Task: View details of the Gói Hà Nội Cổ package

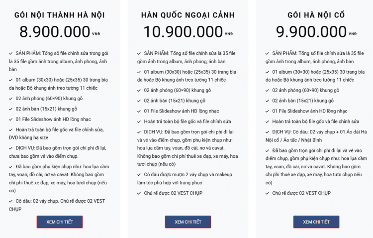Action: [x=316, y=222]
